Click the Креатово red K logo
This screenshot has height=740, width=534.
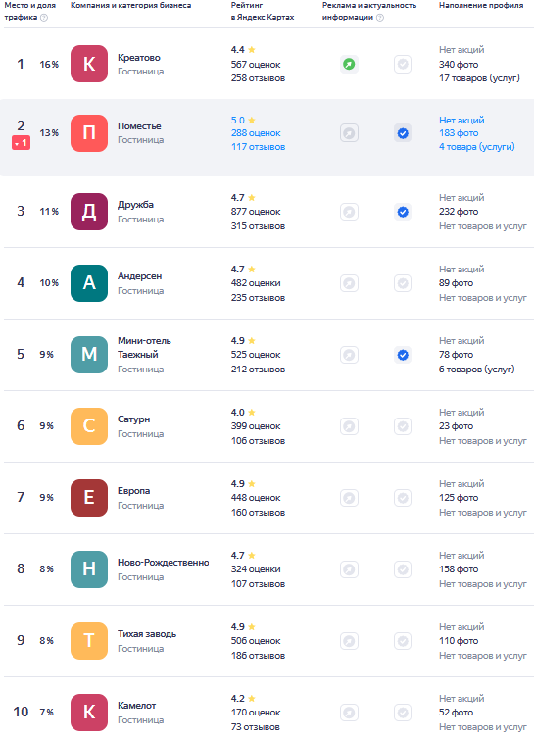[x=89, y=64]
